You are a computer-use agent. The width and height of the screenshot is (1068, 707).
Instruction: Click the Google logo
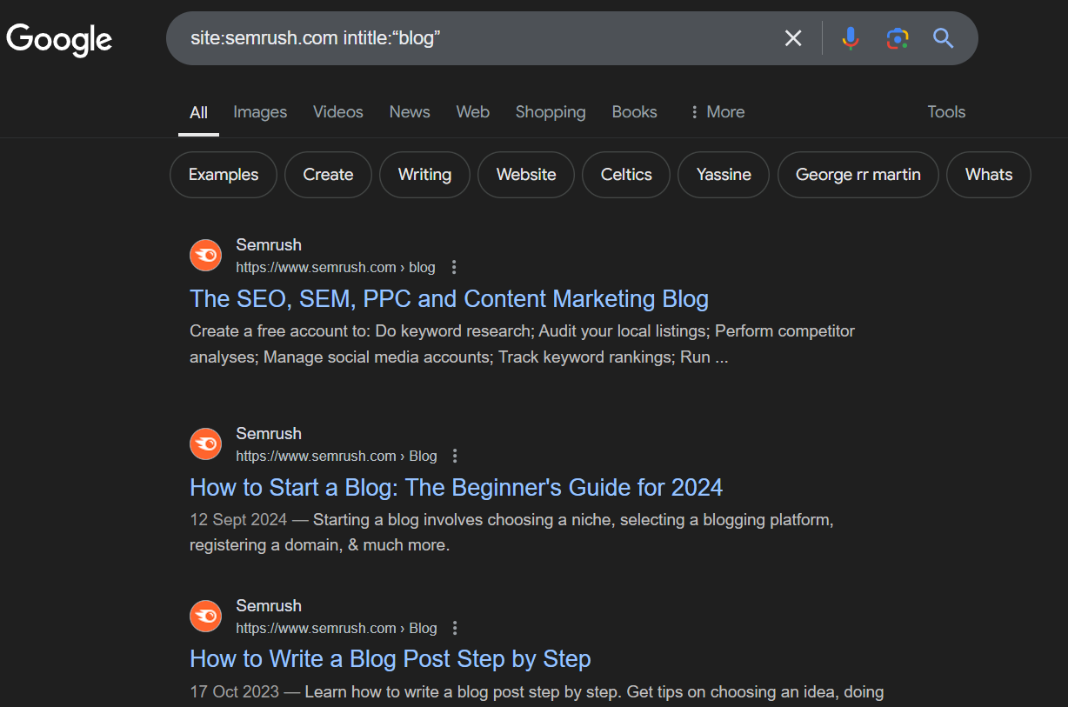coord(59,39)
